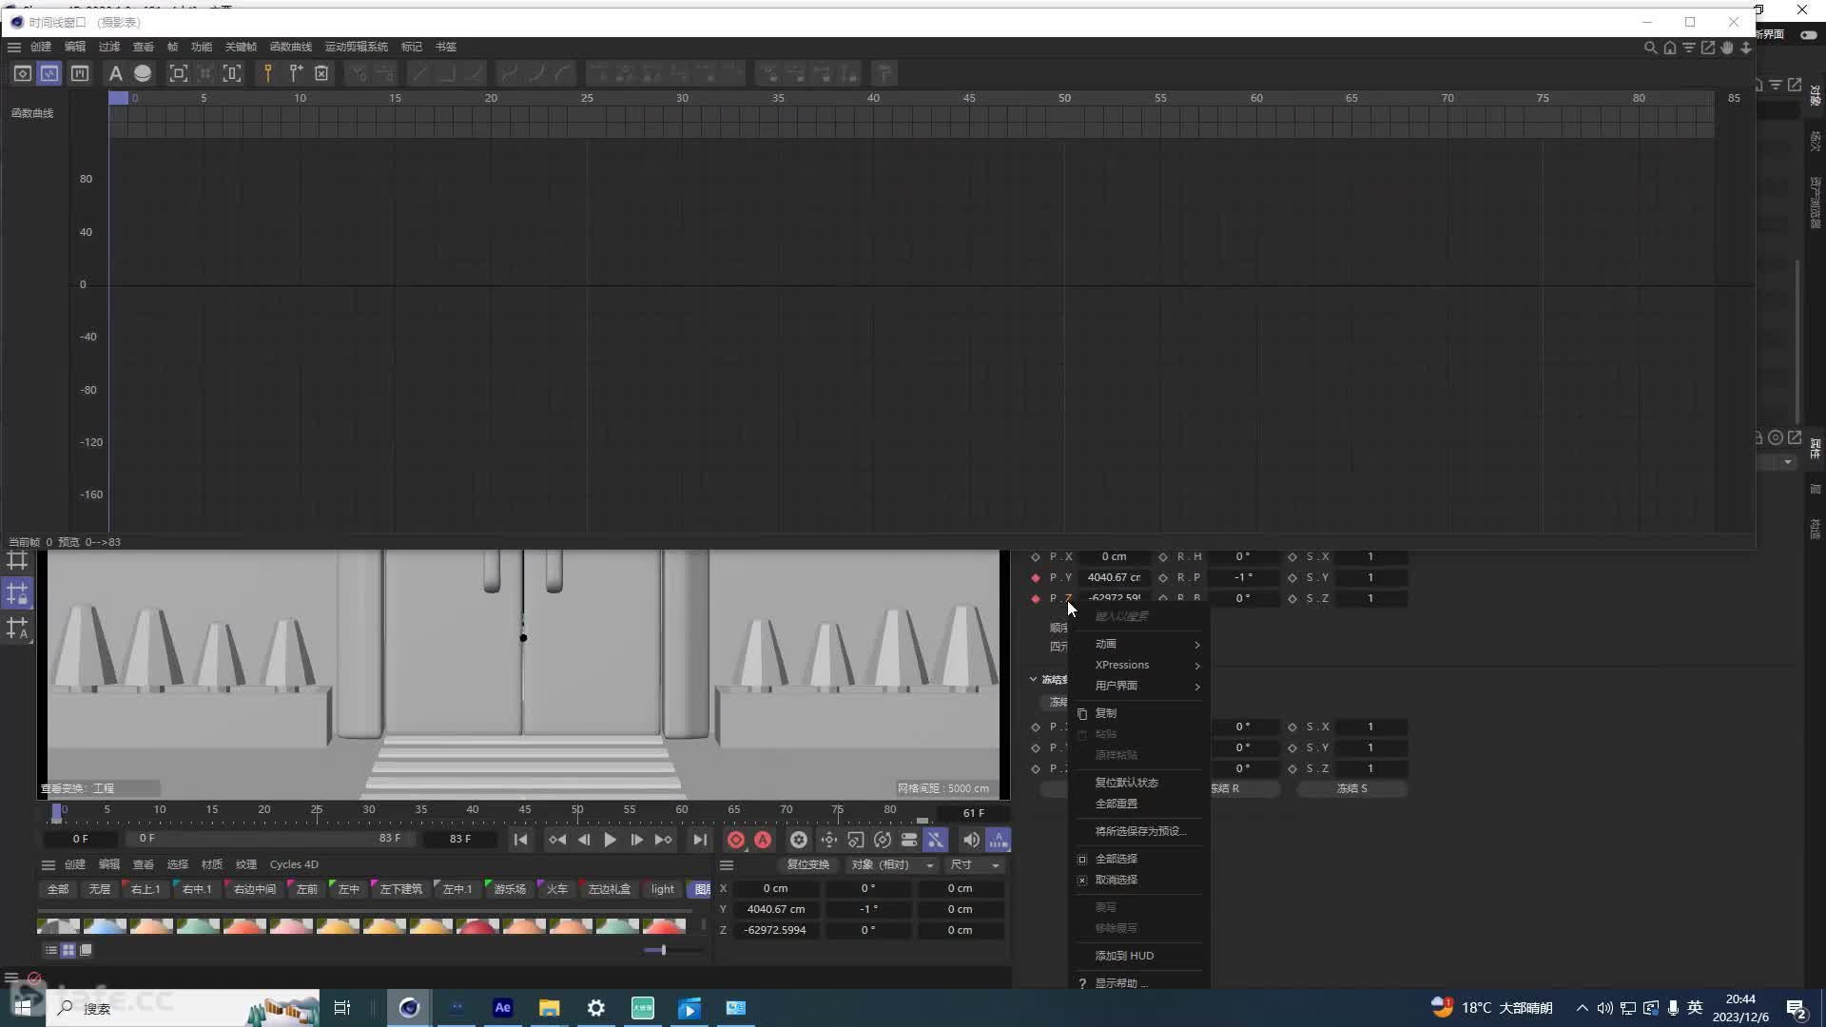Open material manager hamburger menu

pyautogui.click(x=48, y=864)
